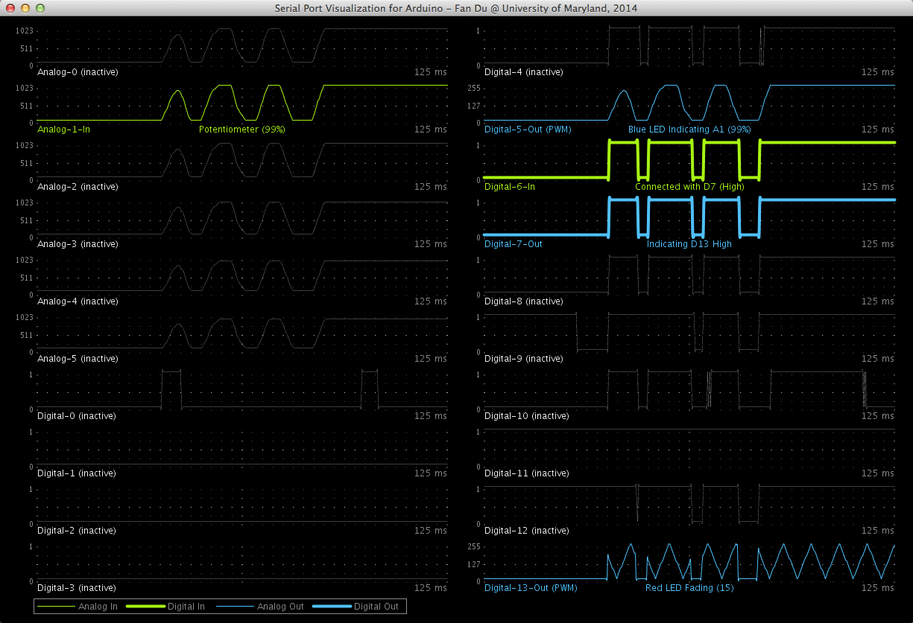The width and height of the screenshot is (913, 623).
Task: Click the Analog-5 (inactive) channel label
Action: point(78,359)
